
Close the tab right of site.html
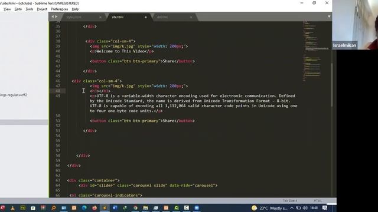[191, 17]
